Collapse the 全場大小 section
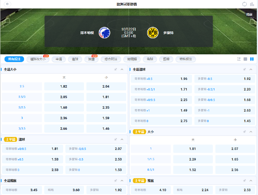This screenshot has width=258, height=195. coord(122,69)
